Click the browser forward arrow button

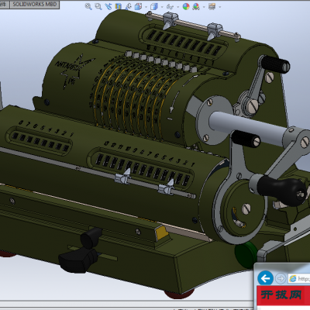tap(281, 279)
